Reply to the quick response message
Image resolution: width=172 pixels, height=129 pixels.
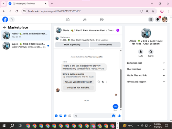103,82
